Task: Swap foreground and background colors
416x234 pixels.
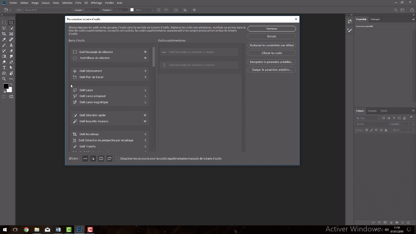Action: [11, 84]
